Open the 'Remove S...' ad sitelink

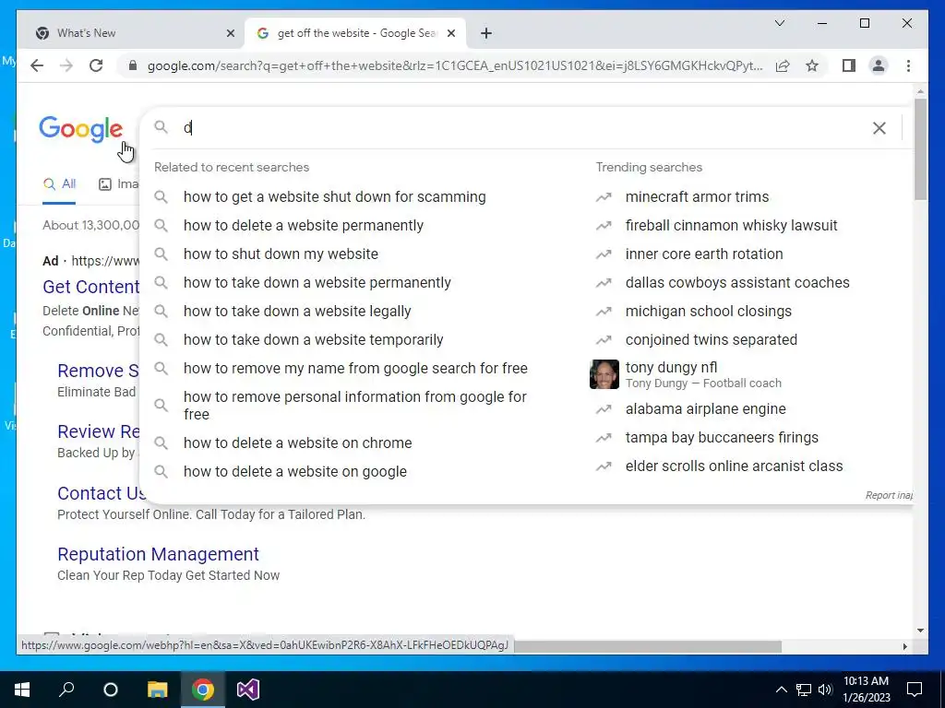[98, 371]
